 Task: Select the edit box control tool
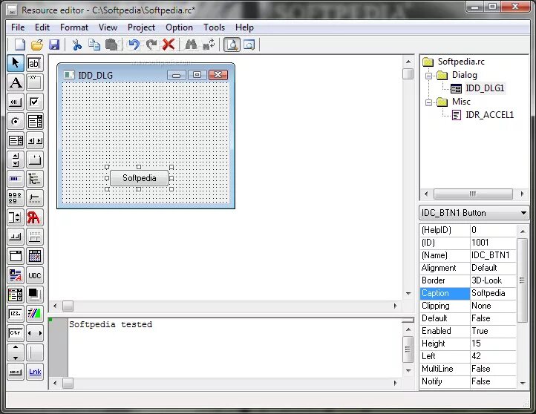pos(35,63)
